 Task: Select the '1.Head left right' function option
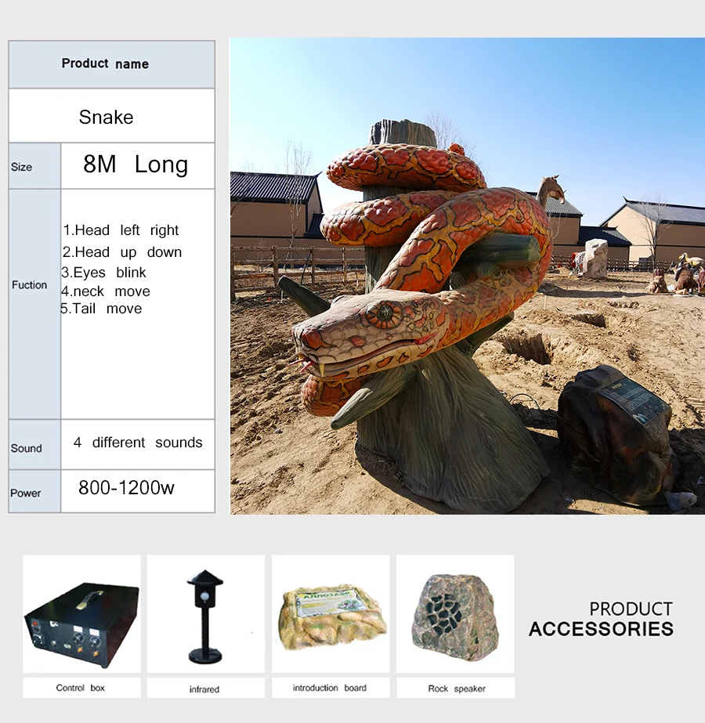pos(121,230)
